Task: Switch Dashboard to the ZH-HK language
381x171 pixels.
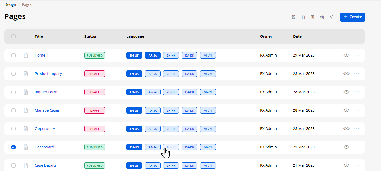Action: click(171, 147)
